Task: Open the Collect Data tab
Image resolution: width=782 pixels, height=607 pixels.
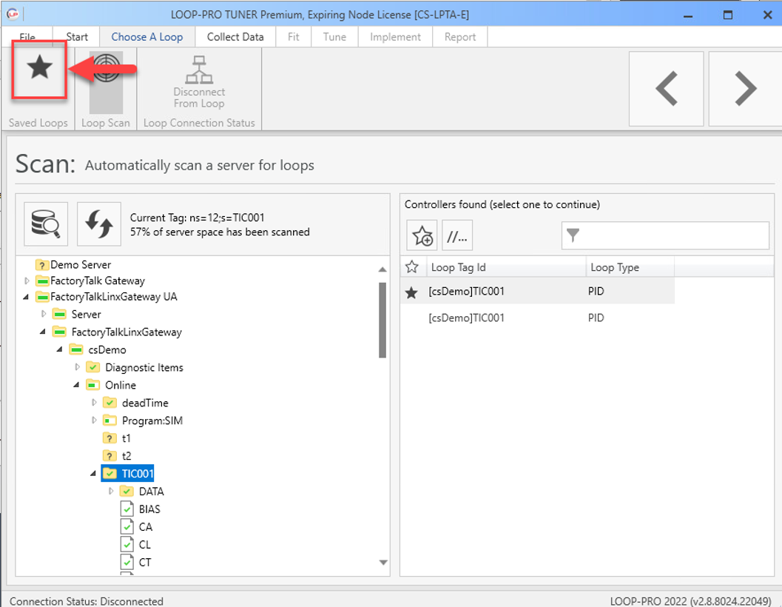Action: click(x=235, y=37)
